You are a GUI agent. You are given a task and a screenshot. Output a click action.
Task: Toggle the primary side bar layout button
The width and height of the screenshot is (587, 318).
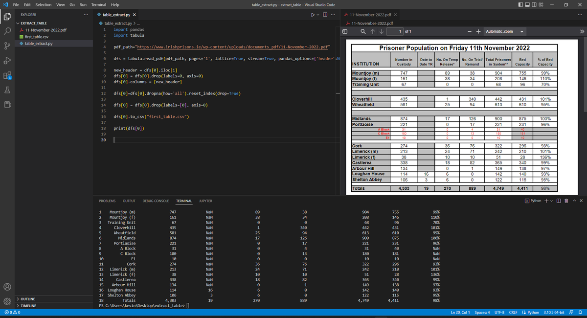(x=521, y=4)
